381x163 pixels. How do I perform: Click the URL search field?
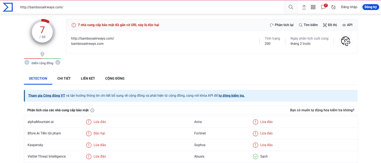coord(150,7)
